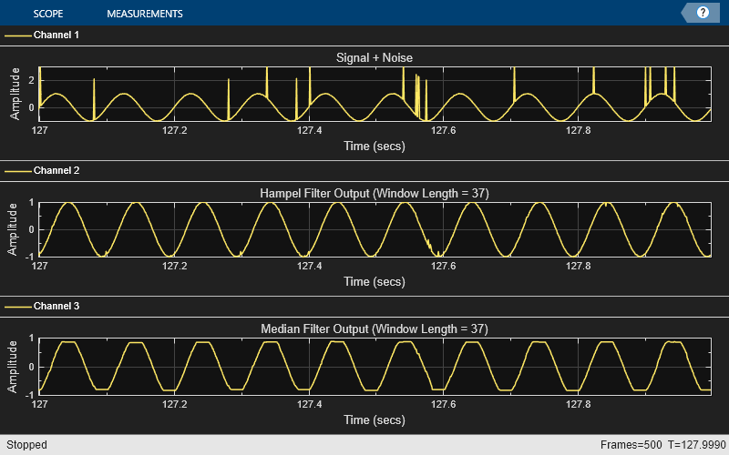The width and height of the screenshot is (729, 455).
Task: Select the Median Filter Output title
Action: [375, 329]
